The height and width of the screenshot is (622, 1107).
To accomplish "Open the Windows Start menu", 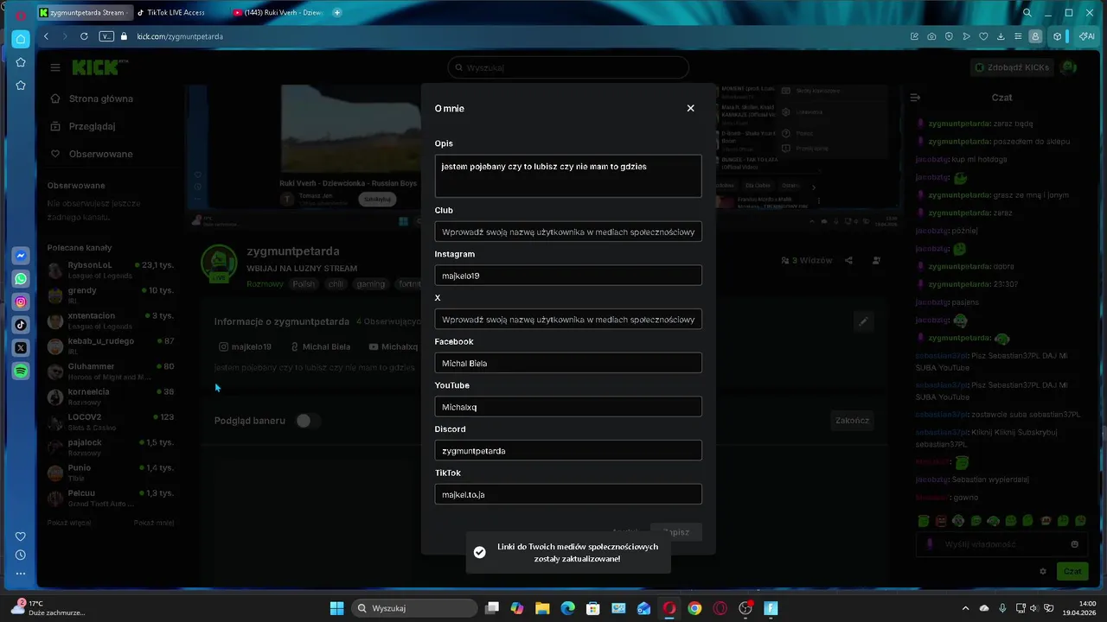I will (x=336, y=608).
